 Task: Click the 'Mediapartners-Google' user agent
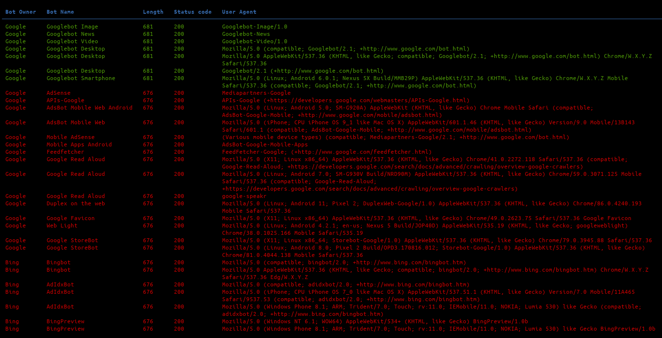257,93
